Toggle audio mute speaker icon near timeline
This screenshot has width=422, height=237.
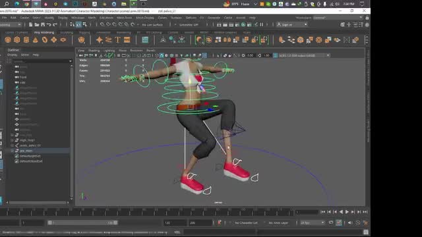pyautogui.click(x=350, y=223)
